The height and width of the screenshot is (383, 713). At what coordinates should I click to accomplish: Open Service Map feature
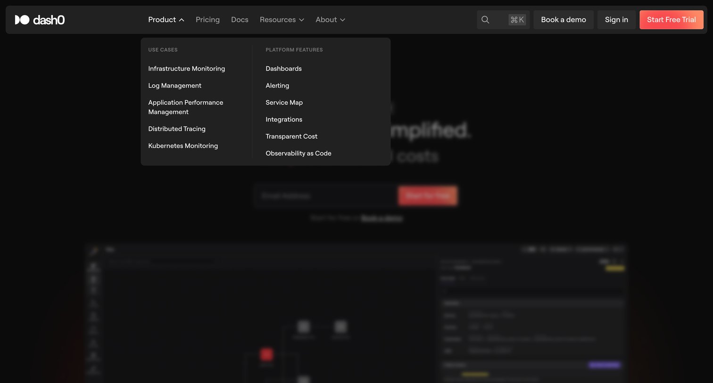(x=284, y=103)
